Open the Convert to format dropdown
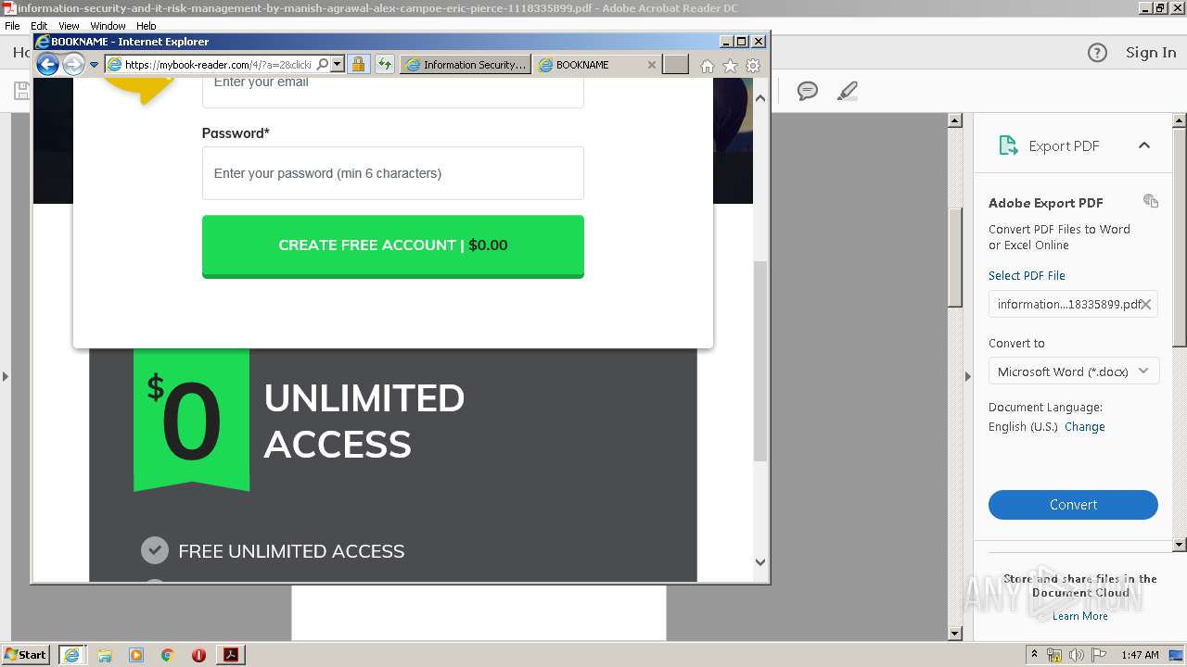The width and height of the screenshot is (1187, 667). 1073,371
